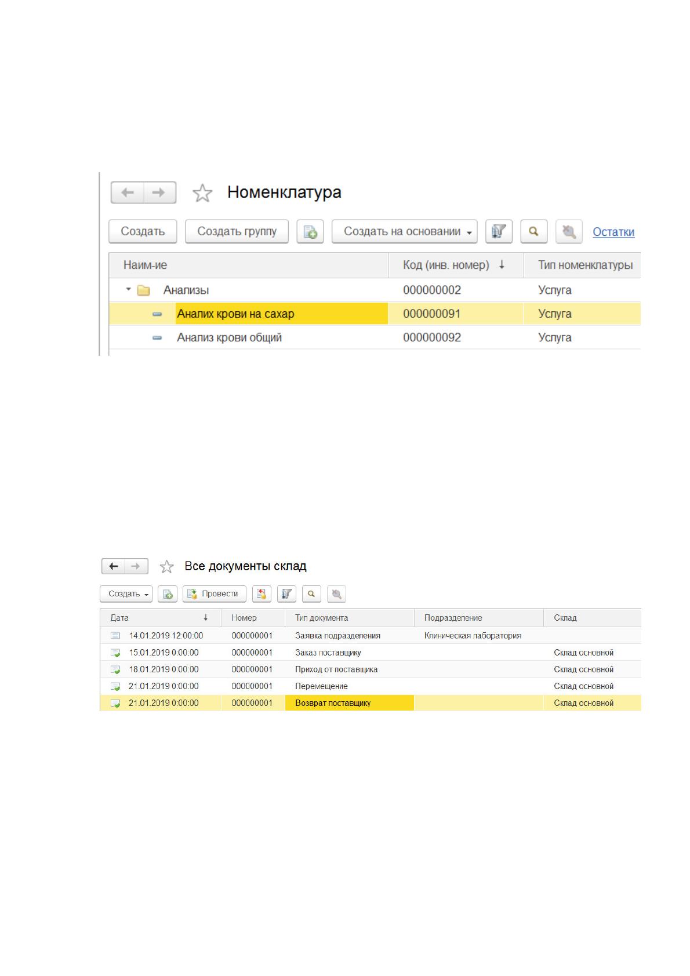Open the Создать dropdown in documents list
Viewport: 690px width, 976px height.
pos(126,593)
